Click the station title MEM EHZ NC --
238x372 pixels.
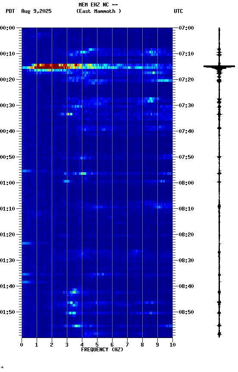pos(98,5)
